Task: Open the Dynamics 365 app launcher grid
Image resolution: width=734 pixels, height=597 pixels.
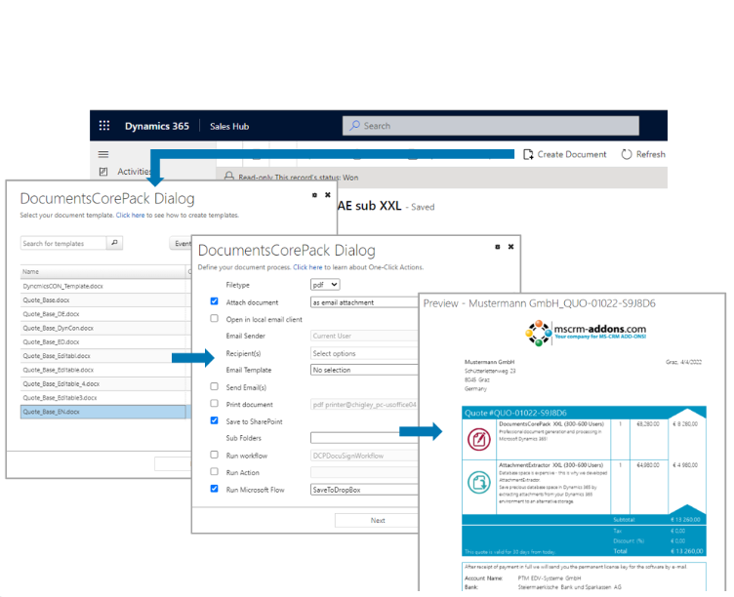Action: pyautogui.click(x=104, y=126)
